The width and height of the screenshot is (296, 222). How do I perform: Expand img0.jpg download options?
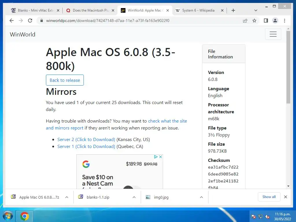tap(201, 197)
